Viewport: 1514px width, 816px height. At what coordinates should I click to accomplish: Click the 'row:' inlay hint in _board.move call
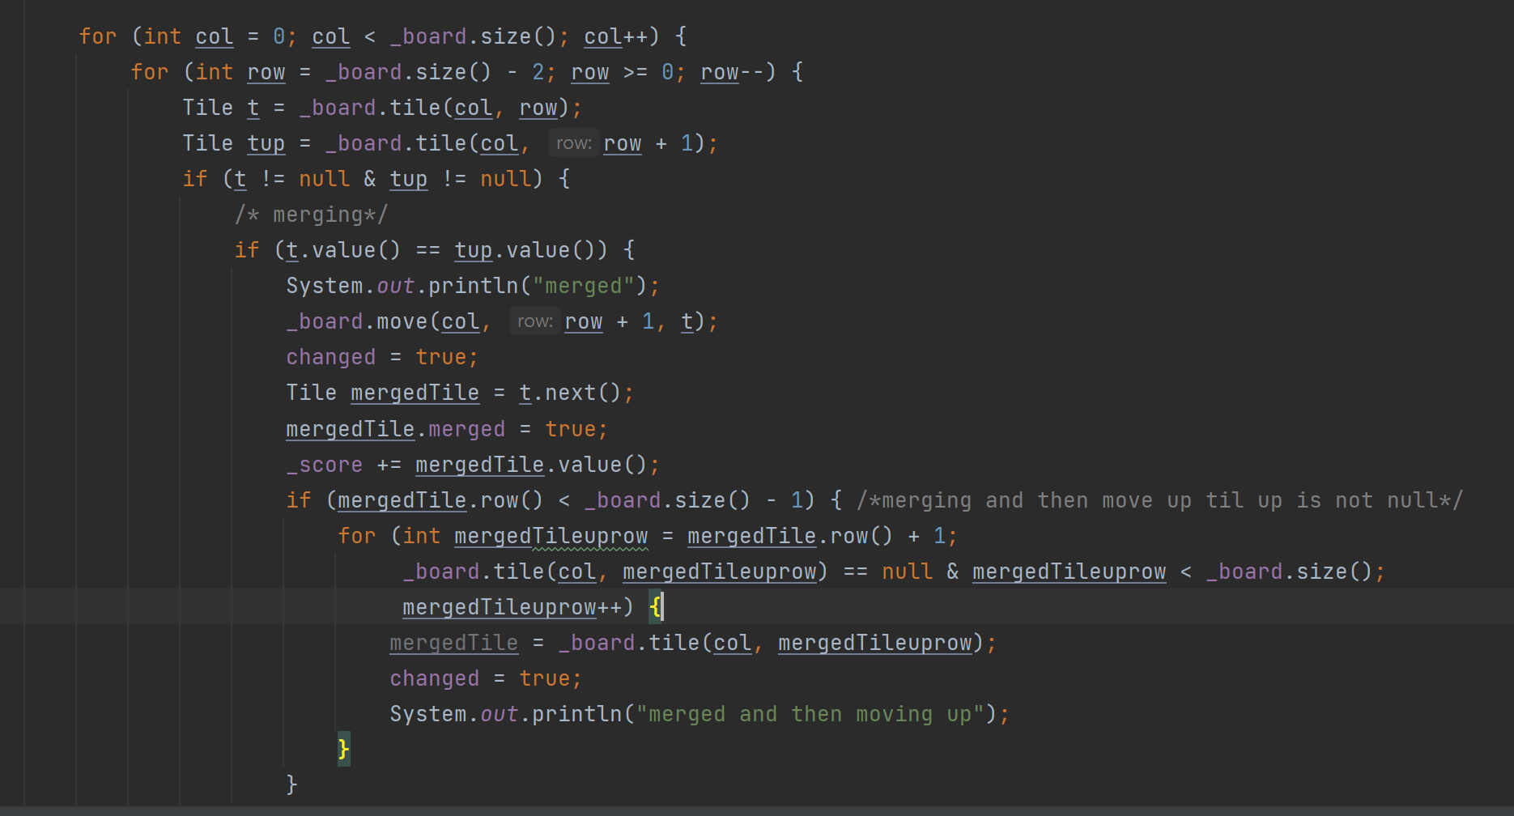click(534, 322)
